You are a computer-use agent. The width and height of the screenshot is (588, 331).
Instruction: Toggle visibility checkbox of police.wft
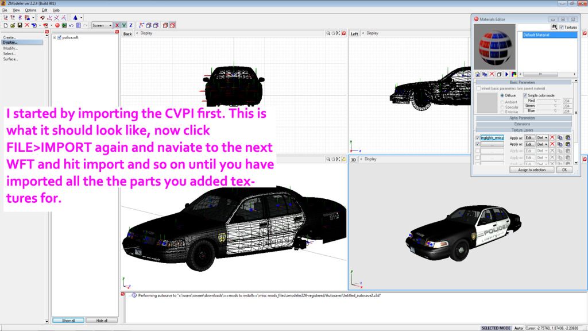pyautogui.click(x=59, y=37)
